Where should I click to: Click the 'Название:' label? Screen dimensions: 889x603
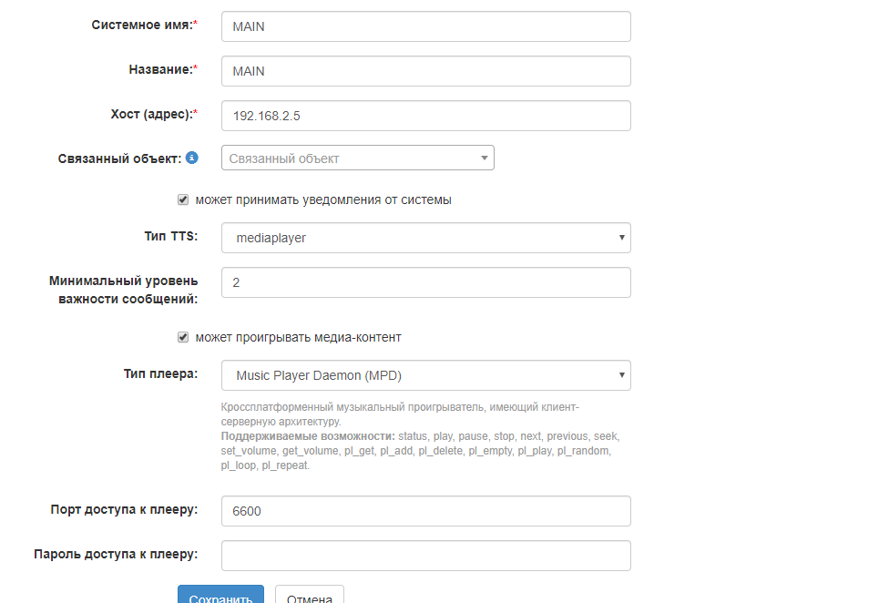[x=163, y=69]
